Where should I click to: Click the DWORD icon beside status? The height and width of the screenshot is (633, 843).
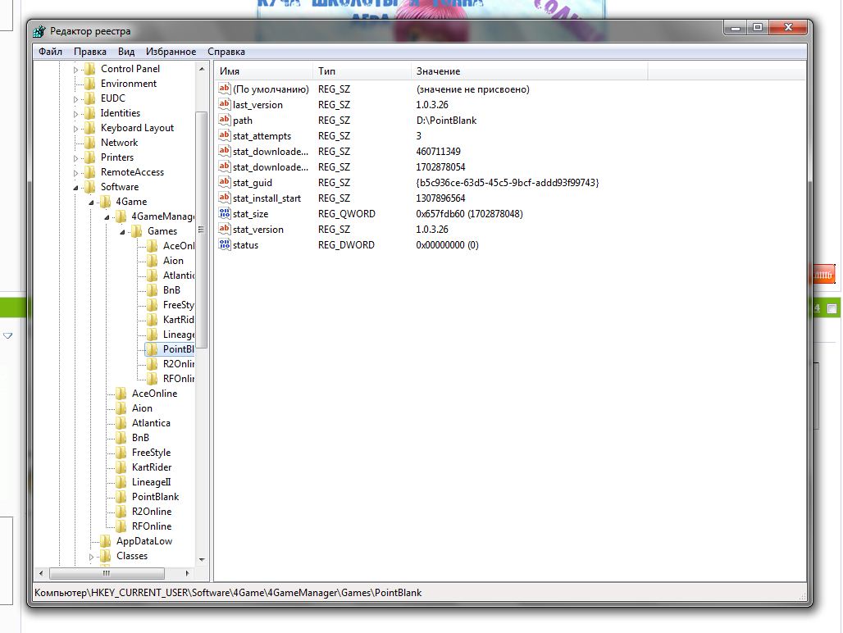[x=225, y=245]
